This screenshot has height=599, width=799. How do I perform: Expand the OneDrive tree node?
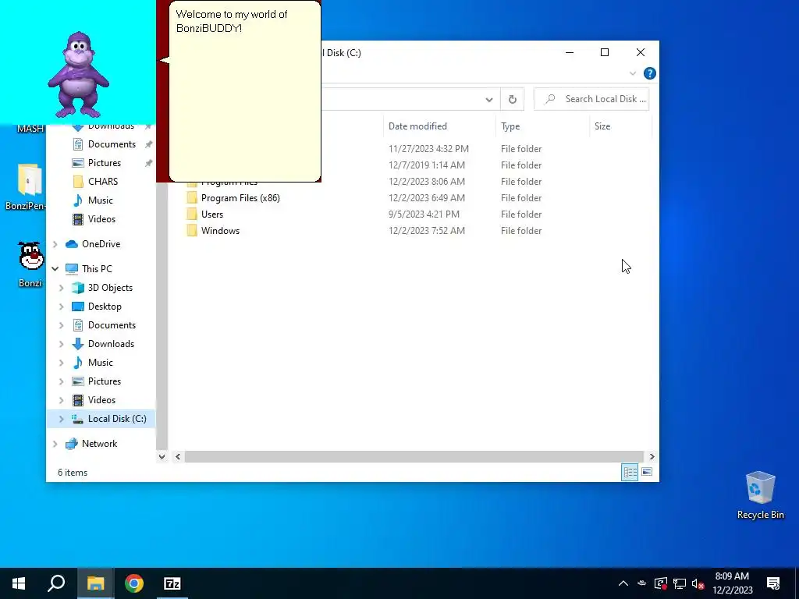tap(55, 244)
